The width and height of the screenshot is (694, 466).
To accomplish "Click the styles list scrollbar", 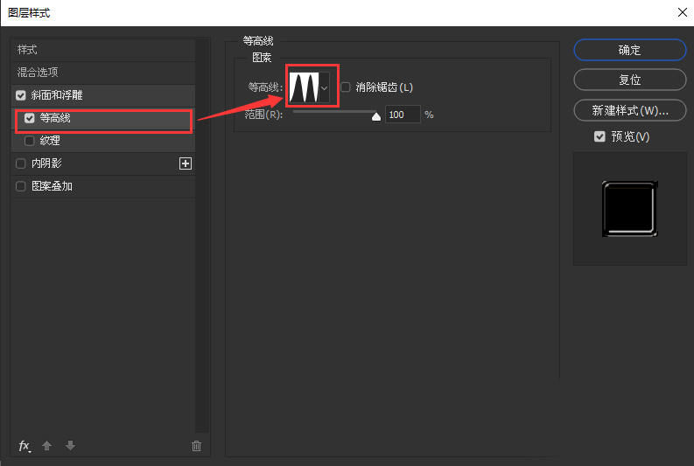I will (x=202, y=235).
